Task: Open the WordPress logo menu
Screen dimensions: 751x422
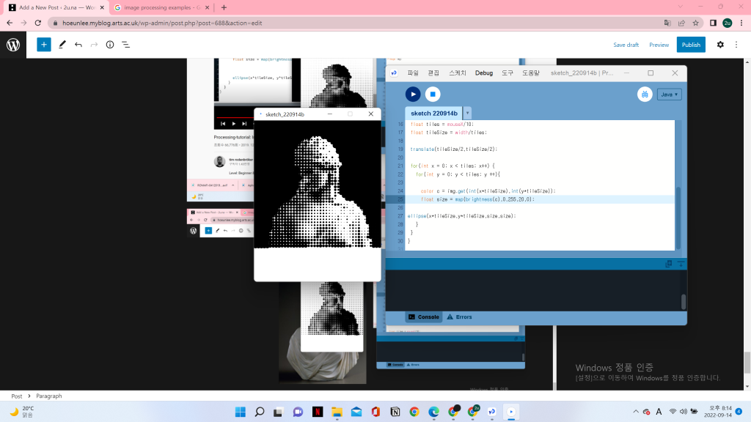Action: click(x=13, y=45)
